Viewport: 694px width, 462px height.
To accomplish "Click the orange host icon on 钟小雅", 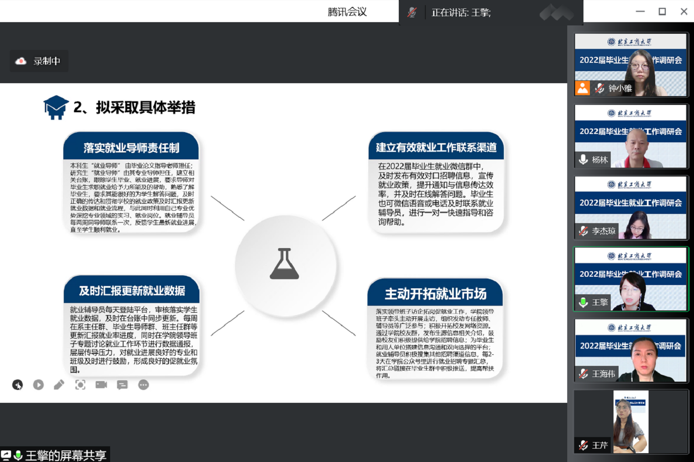I will tap(583, 88).
